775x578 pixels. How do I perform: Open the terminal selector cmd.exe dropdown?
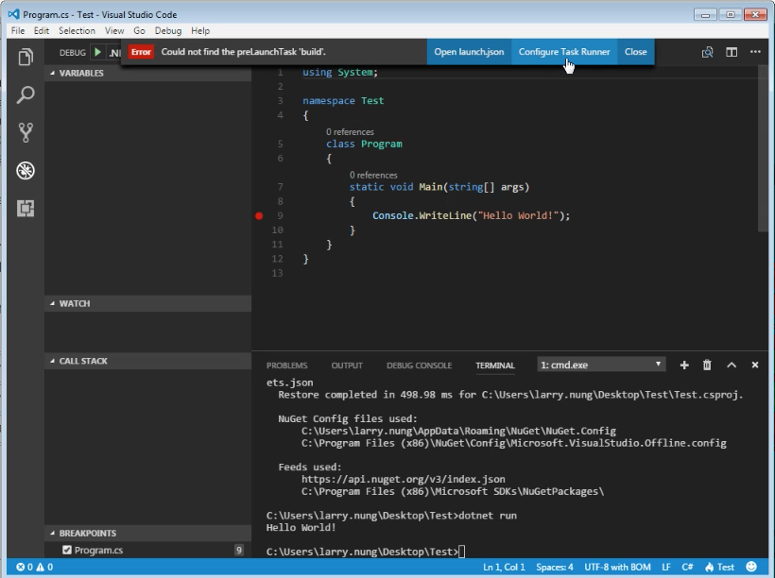601,365
